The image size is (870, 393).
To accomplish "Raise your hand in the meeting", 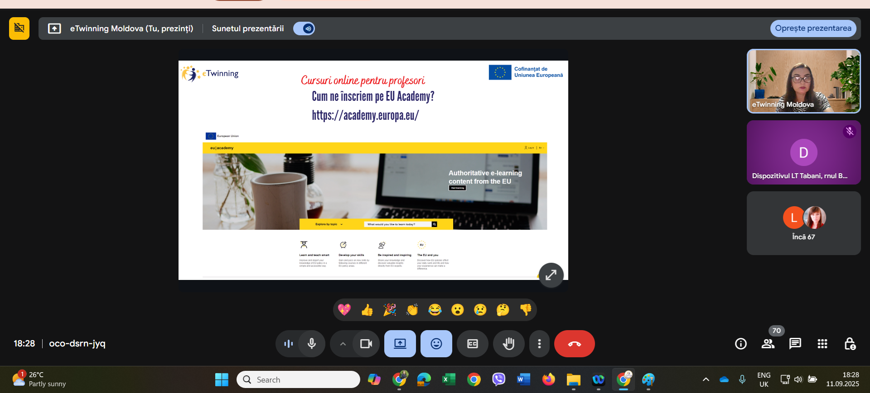I will [x=509, y=344].
